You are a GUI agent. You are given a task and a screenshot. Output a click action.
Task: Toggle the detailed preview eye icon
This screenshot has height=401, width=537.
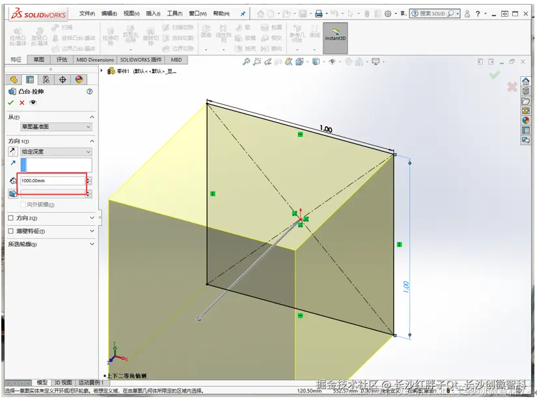[33, 103]
